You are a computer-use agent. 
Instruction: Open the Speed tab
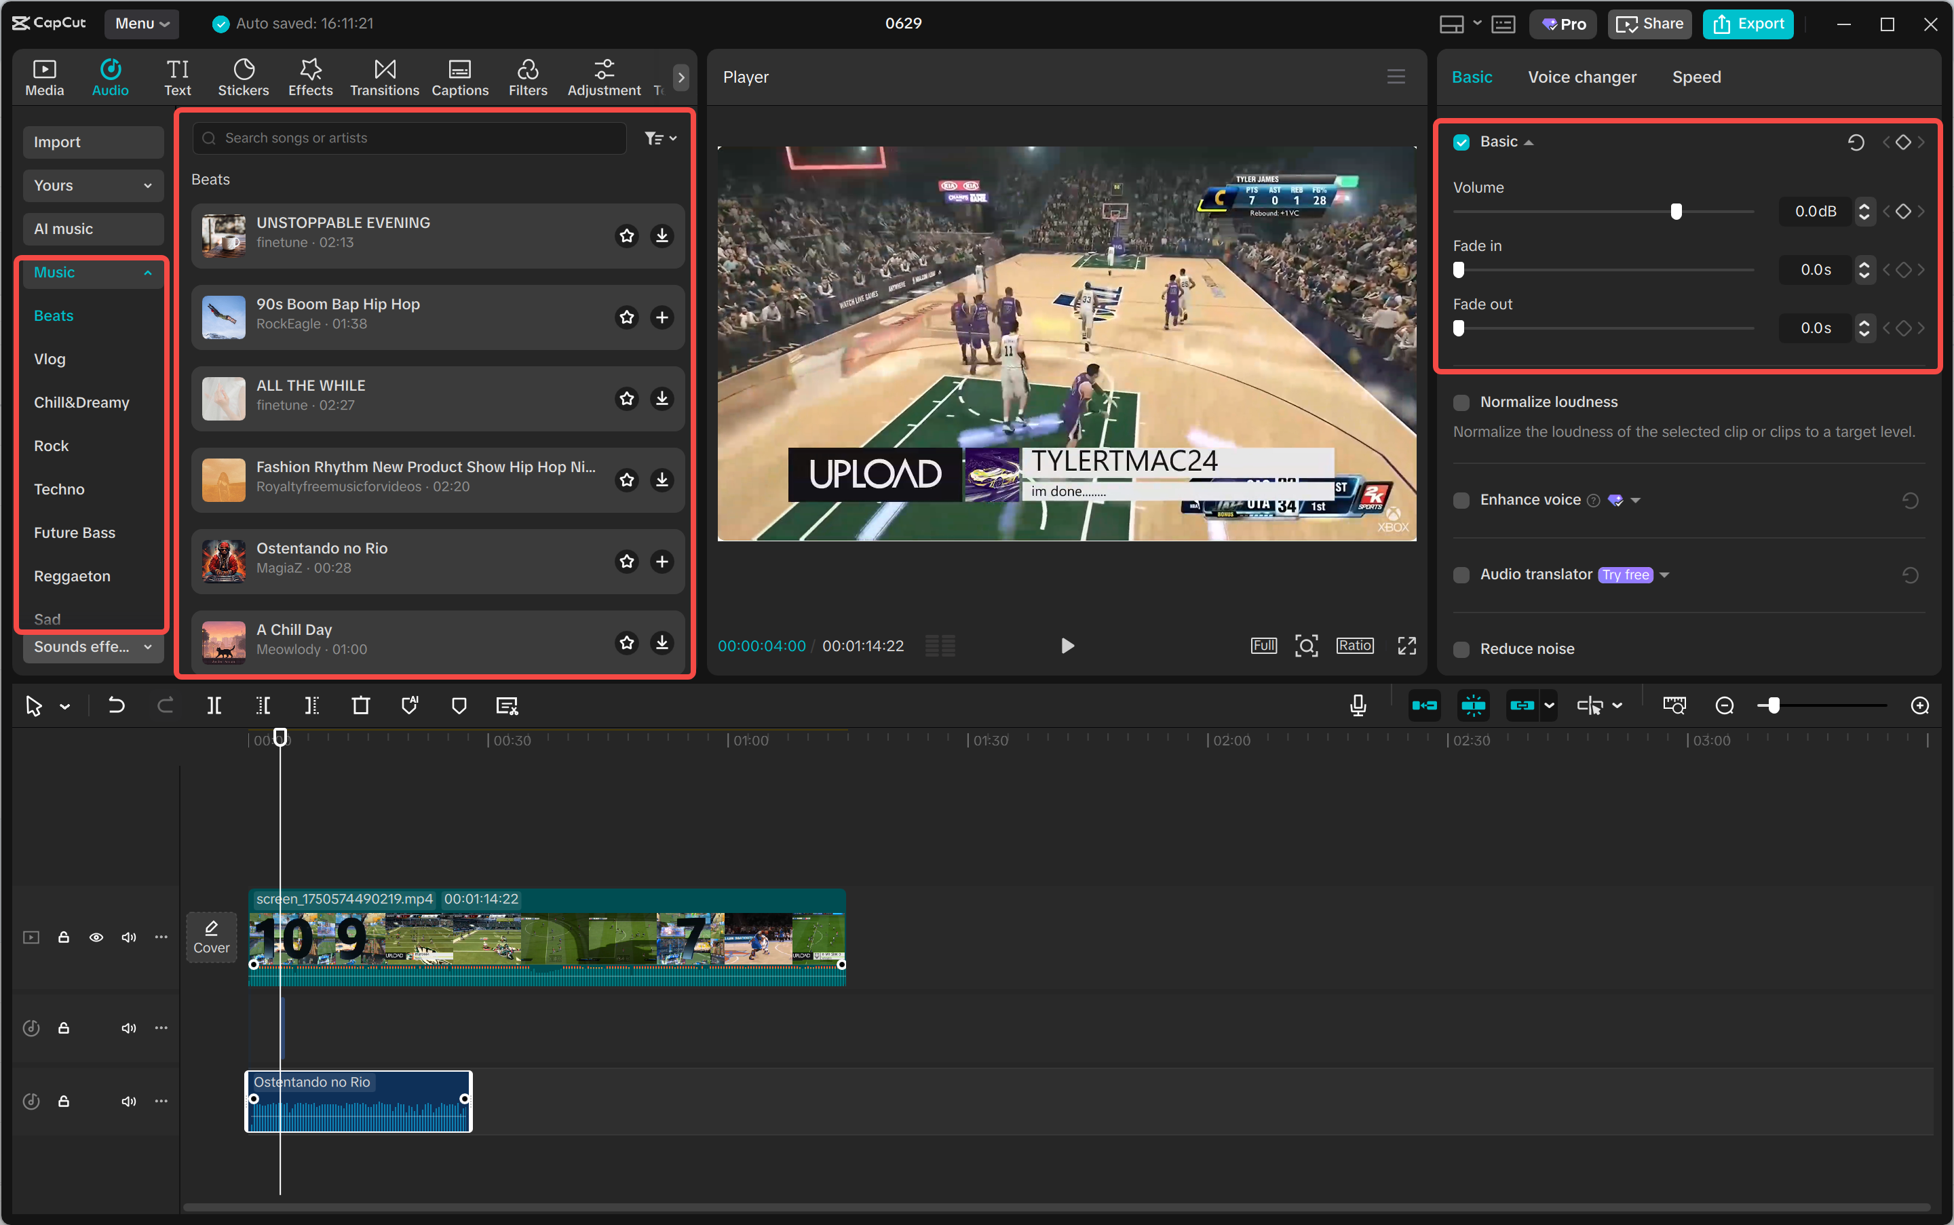point(1696,77)
